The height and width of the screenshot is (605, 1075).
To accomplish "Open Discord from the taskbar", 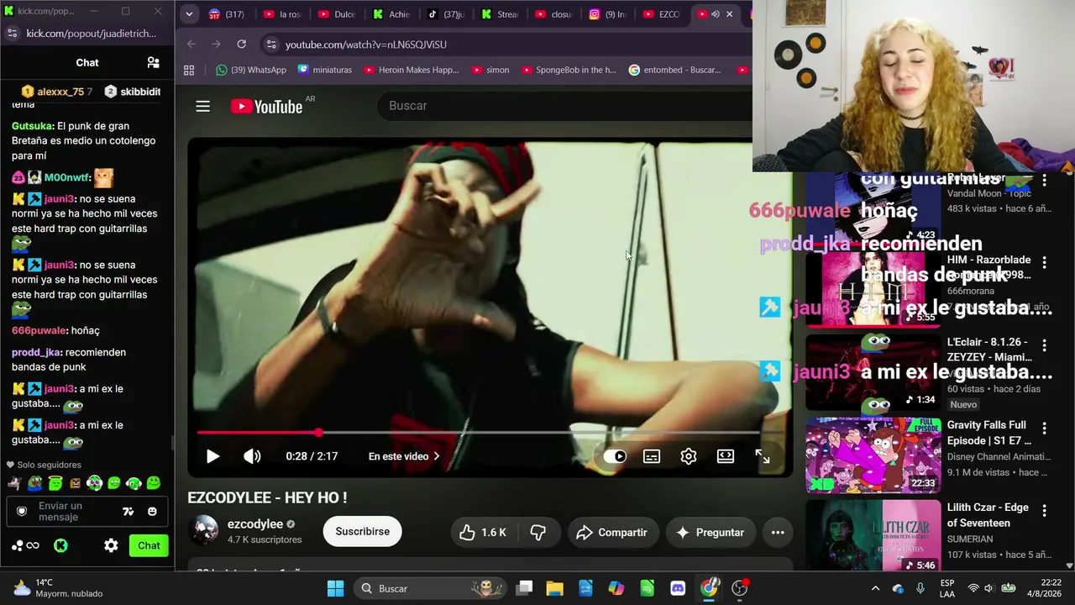I will click(678, 588).
